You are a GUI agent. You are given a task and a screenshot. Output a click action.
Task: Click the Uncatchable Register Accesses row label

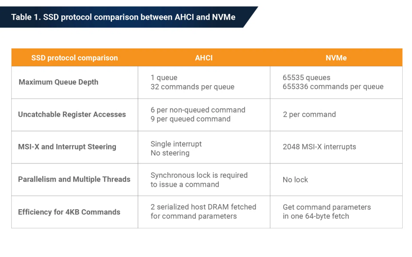click(72, 114)
